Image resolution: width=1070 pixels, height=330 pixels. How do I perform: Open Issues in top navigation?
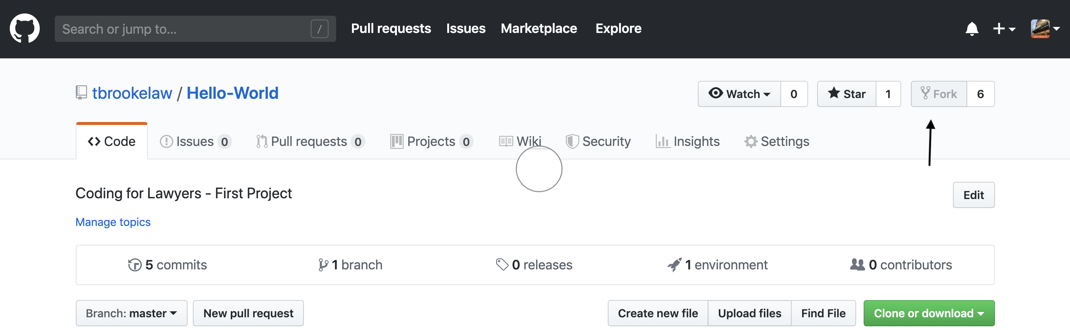pyautogui.click(x=466, y=28)
